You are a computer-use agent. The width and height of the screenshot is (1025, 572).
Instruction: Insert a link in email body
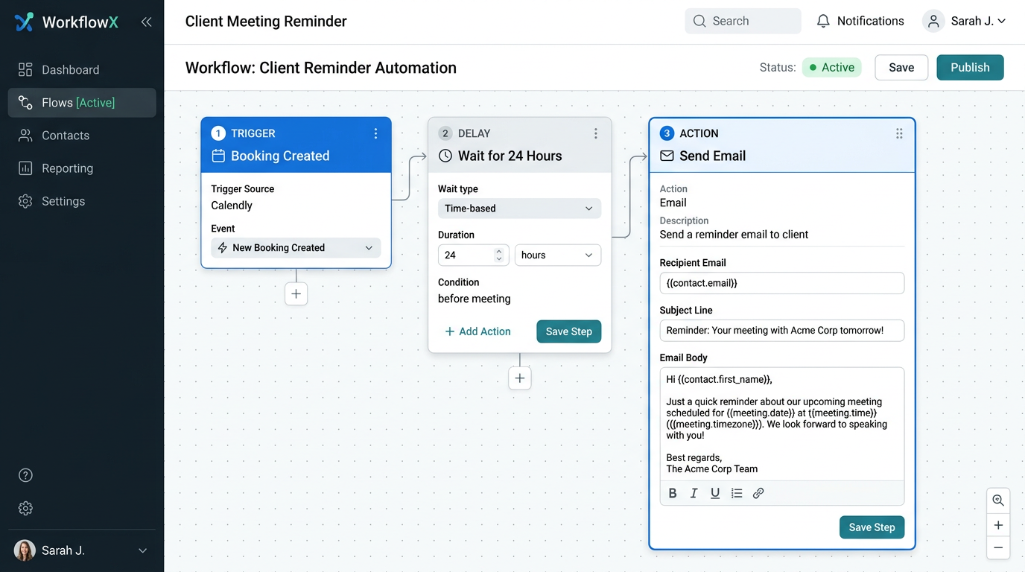tap(758, 493)
